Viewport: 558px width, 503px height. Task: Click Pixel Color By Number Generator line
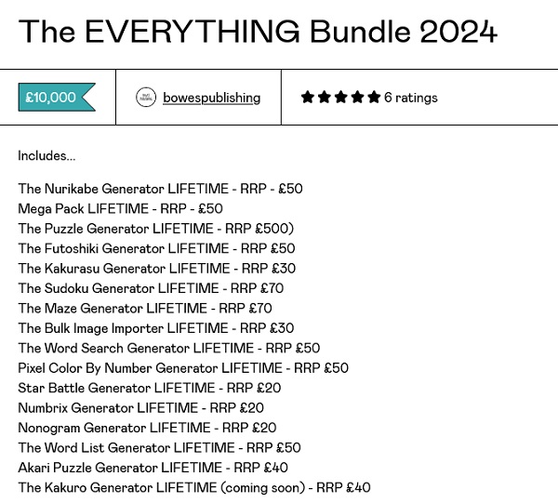(183, 368)
